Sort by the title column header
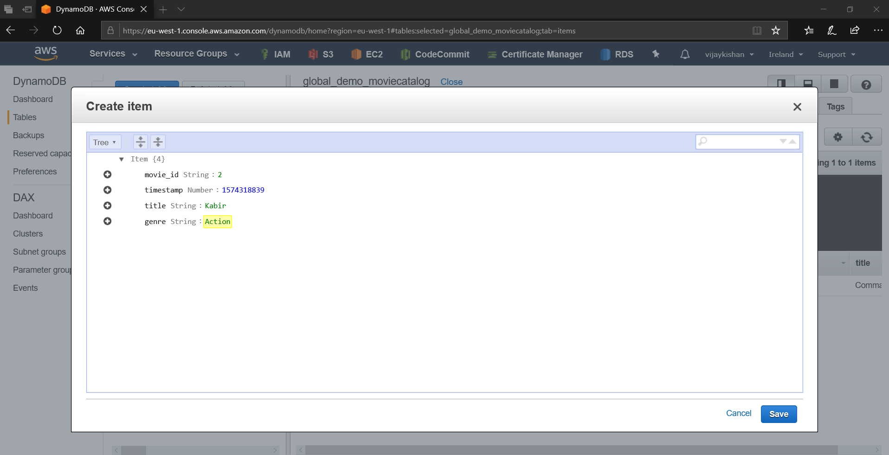Viewport: 889px width, 455px height. 863,263
